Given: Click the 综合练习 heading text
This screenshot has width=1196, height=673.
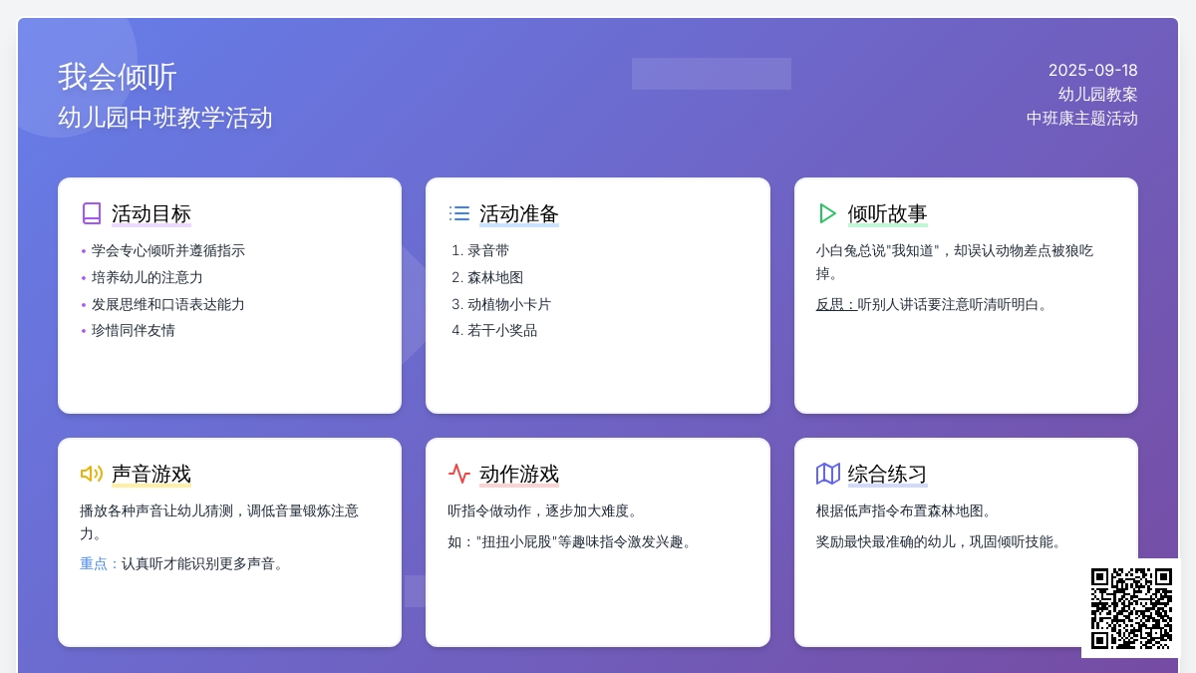Looking at the screenshot, I should (x=887, y=475).
